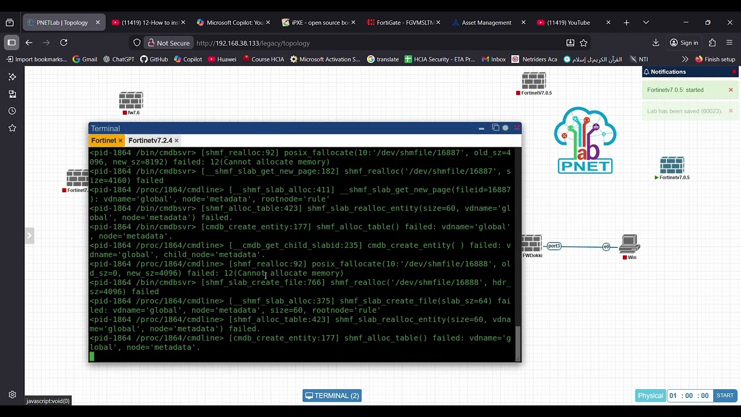Image resolution: width=741 pixels, height=417 pixels.
Task: Open Terminal window settings gear
Action: point(505,128)
